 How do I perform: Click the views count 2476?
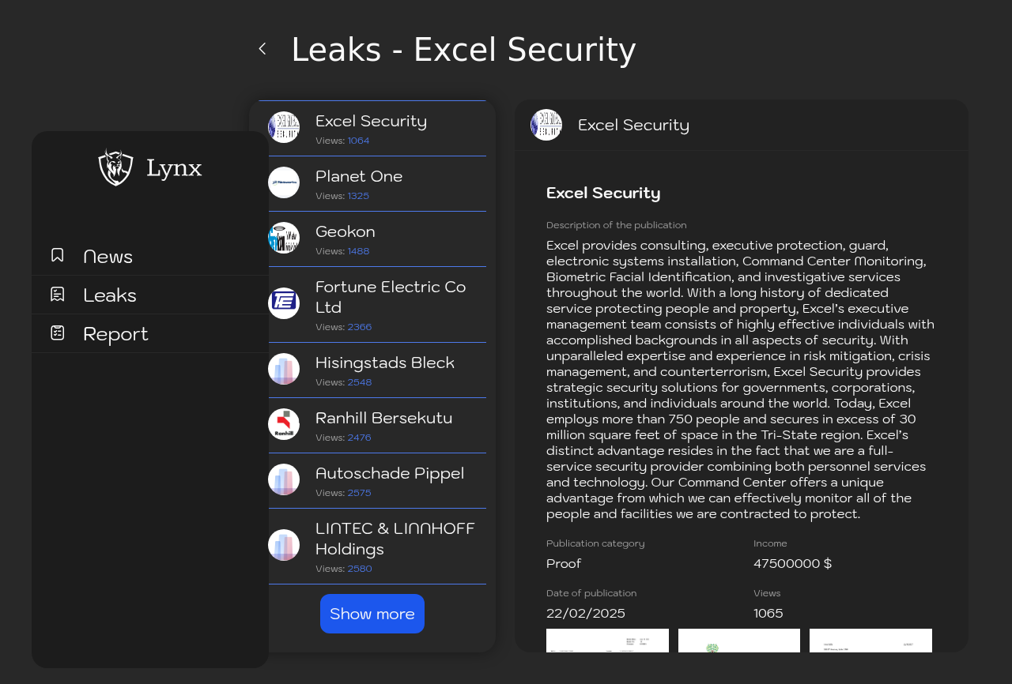click(360, 438)
